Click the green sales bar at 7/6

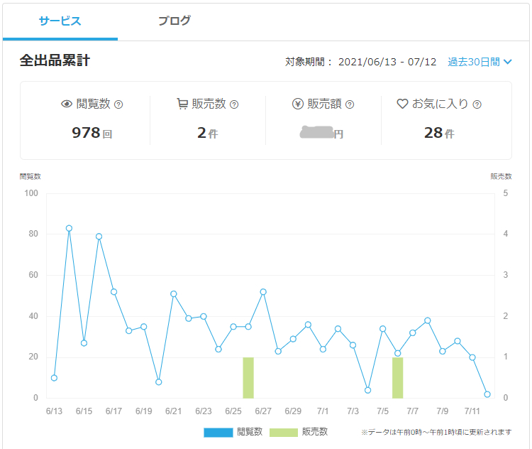click(x=398, y=378)
